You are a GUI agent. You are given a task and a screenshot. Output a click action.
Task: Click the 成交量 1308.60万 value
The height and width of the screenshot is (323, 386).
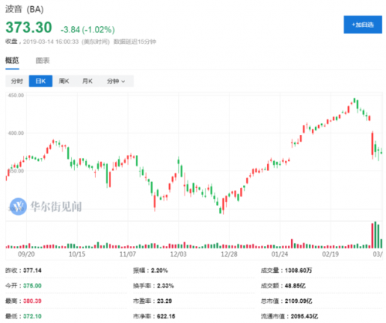point(298,271)
